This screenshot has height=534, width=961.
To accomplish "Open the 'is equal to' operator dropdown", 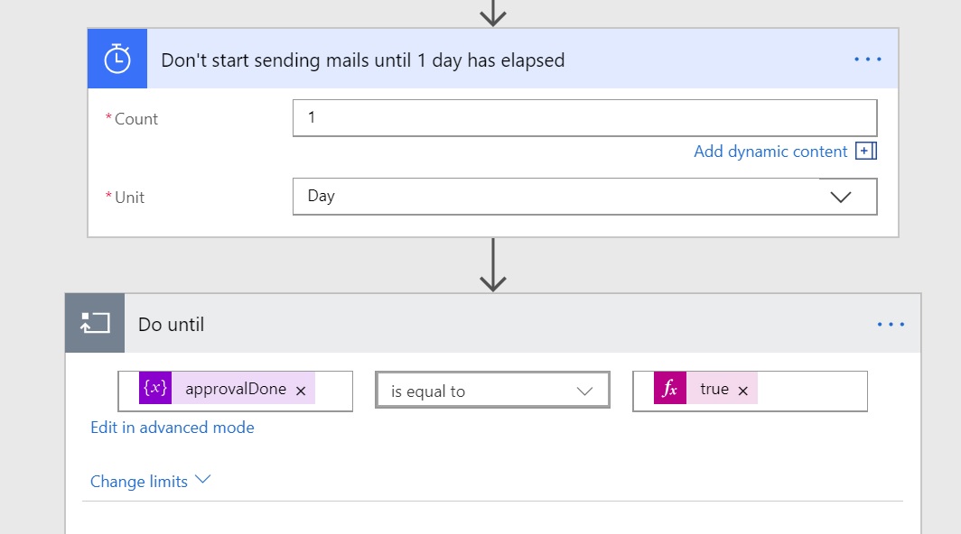I will point(492,391).
